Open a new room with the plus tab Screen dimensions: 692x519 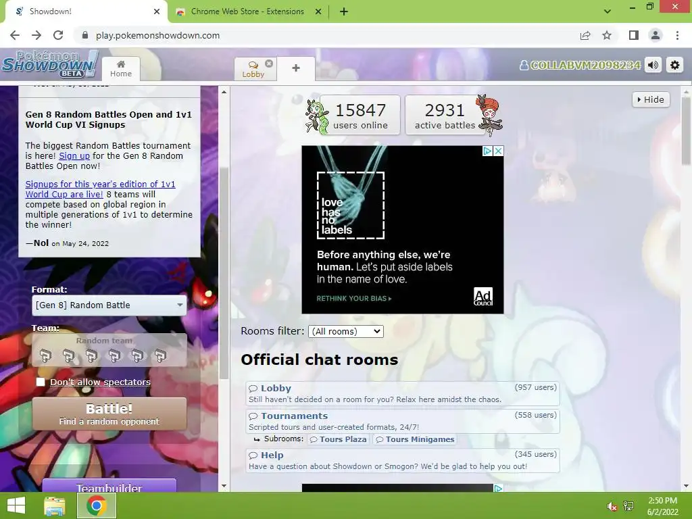click(296, 68)
